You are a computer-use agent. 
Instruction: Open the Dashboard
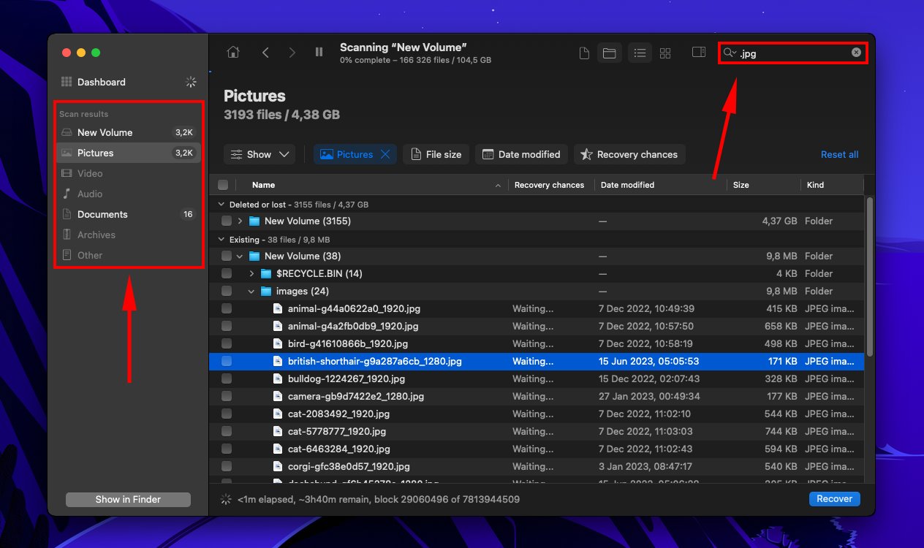(x=102, y=82)
